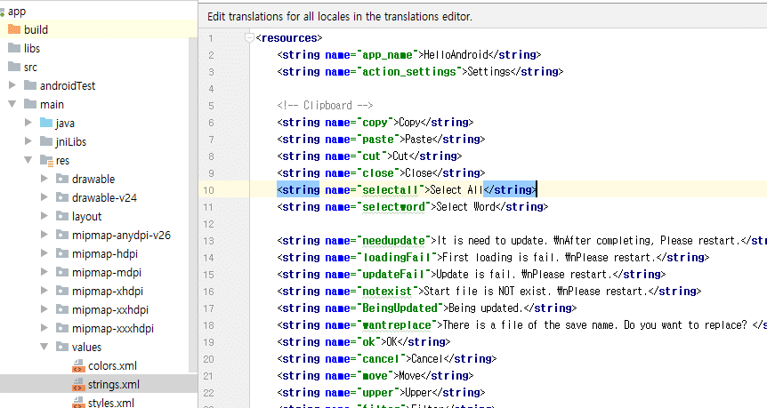Expand the mipmap-hdpi folder arrow

(44, 253)
